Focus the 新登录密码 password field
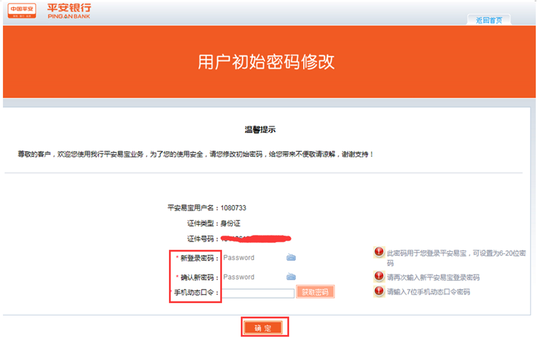537x345 pixels. coord(254,258)
